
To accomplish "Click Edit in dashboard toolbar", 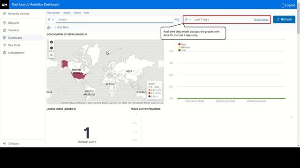I will point(86,13).
